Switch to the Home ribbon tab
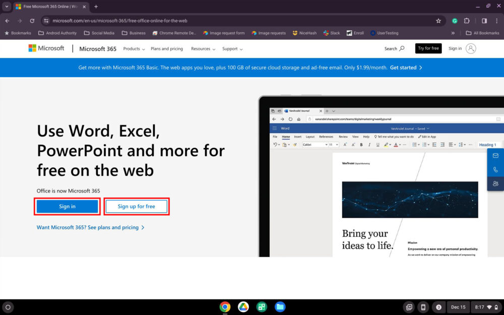Viewport: 504px width, 315px height. click(x=286, y=137)
